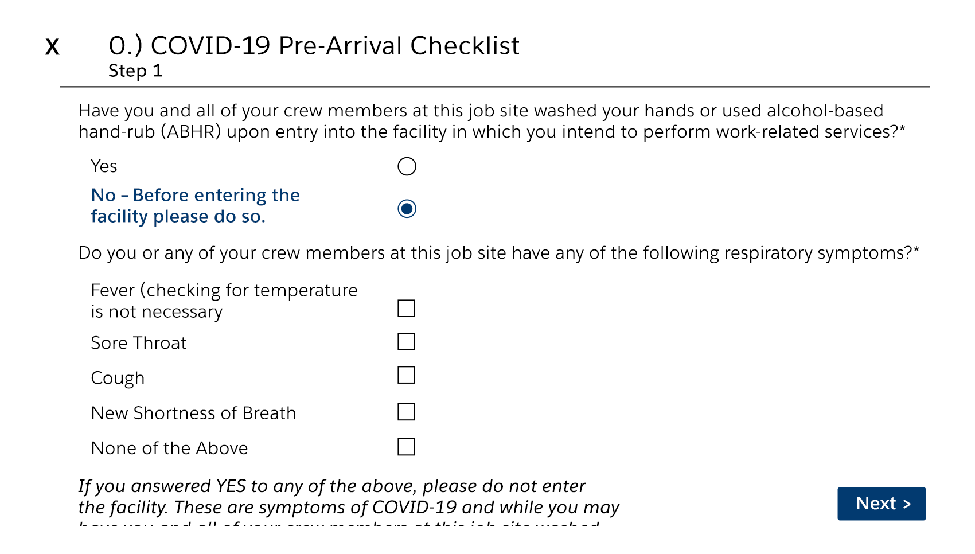
Task: Mark the None of the Above checkbox
Action: [x=406, y=447]
